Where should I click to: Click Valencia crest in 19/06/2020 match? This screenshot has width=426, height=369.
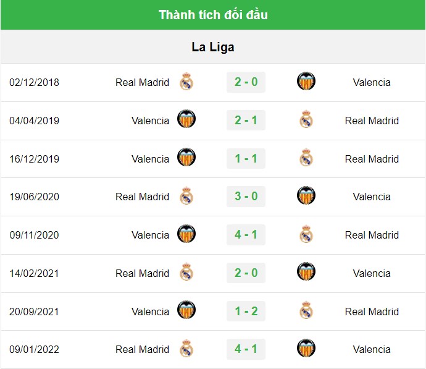coord(306,195)
